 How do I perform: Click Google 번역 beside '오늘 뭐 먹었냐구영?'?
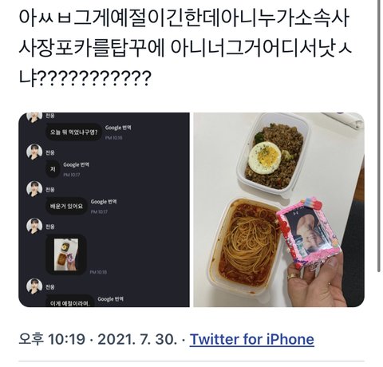tap(118, 128)
